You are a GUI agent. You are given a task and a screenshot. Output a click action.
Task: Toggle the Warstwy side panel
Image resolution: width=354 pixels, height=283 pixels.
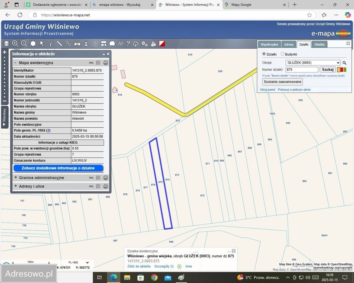click(4, 117)
